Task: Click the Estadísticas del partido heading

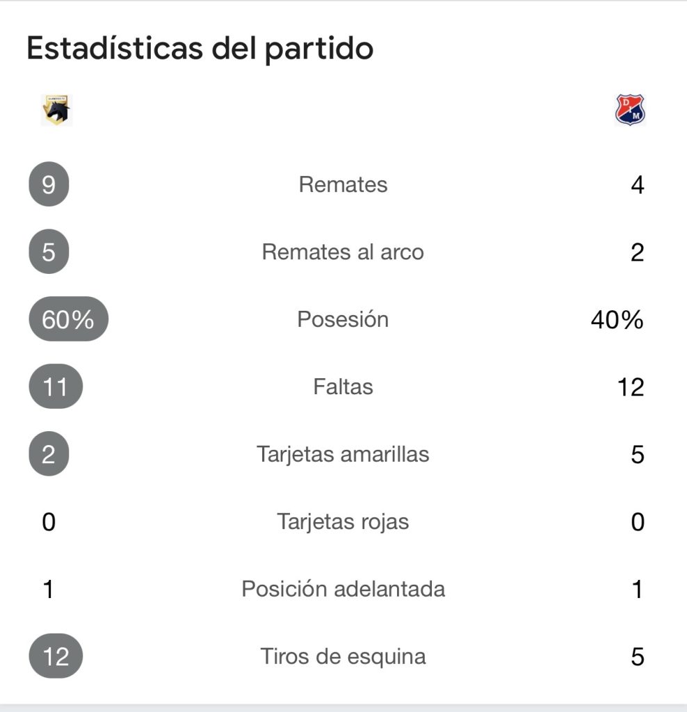Action: click(200, 49)
